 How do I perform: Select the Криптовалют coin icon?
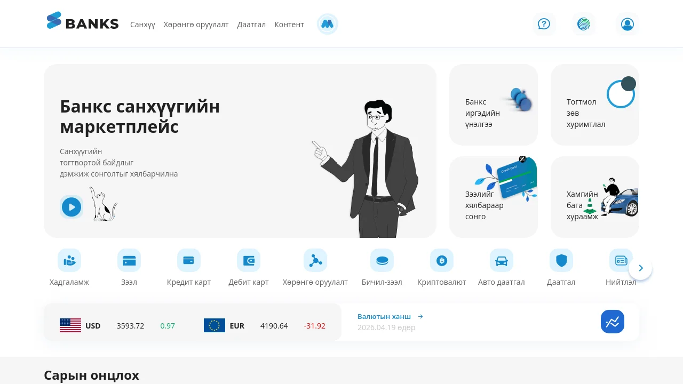point(442,260)
